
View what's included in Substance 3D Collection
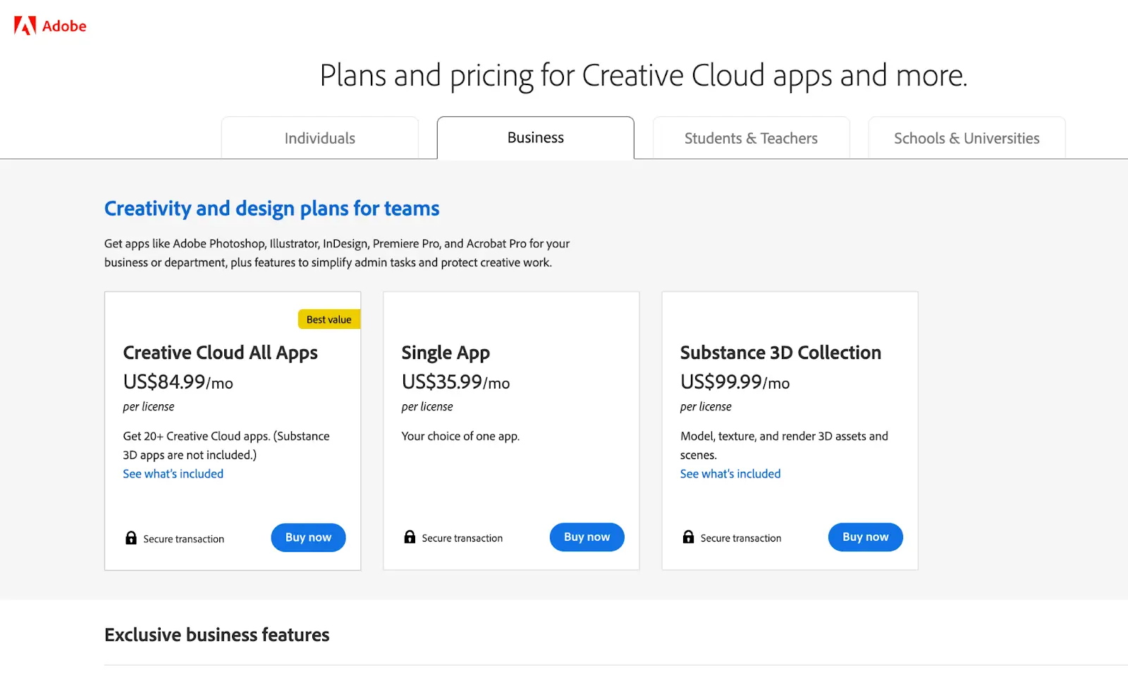click(730, 474)
